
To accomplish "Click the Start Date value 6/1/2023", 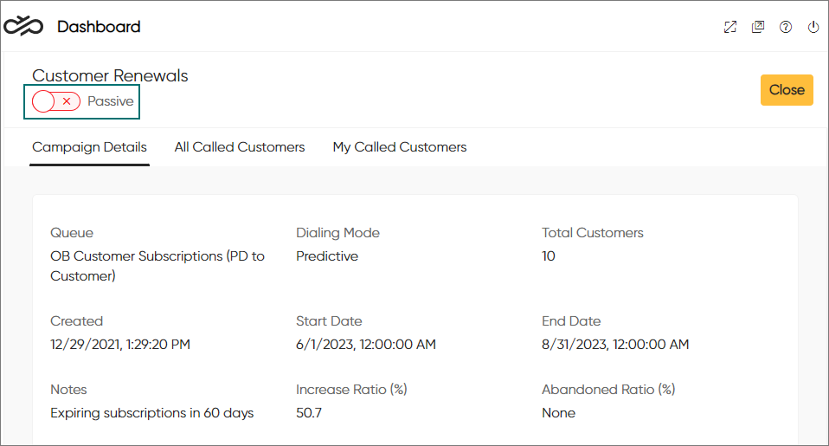I will pyautogui.click(x=366, y=345).
